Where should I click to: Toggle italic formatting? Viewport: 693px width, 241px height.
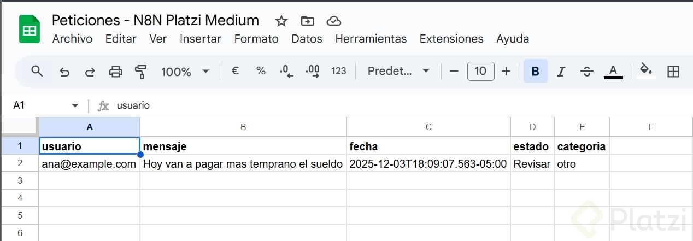561,71
